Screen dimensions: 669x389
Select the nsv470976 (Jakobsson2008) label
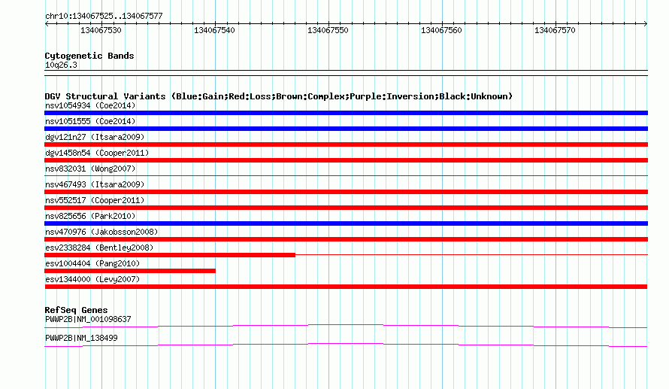(101, 232)
